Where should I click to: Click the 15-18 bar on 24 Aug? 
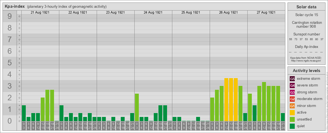(x=160, y=113)
